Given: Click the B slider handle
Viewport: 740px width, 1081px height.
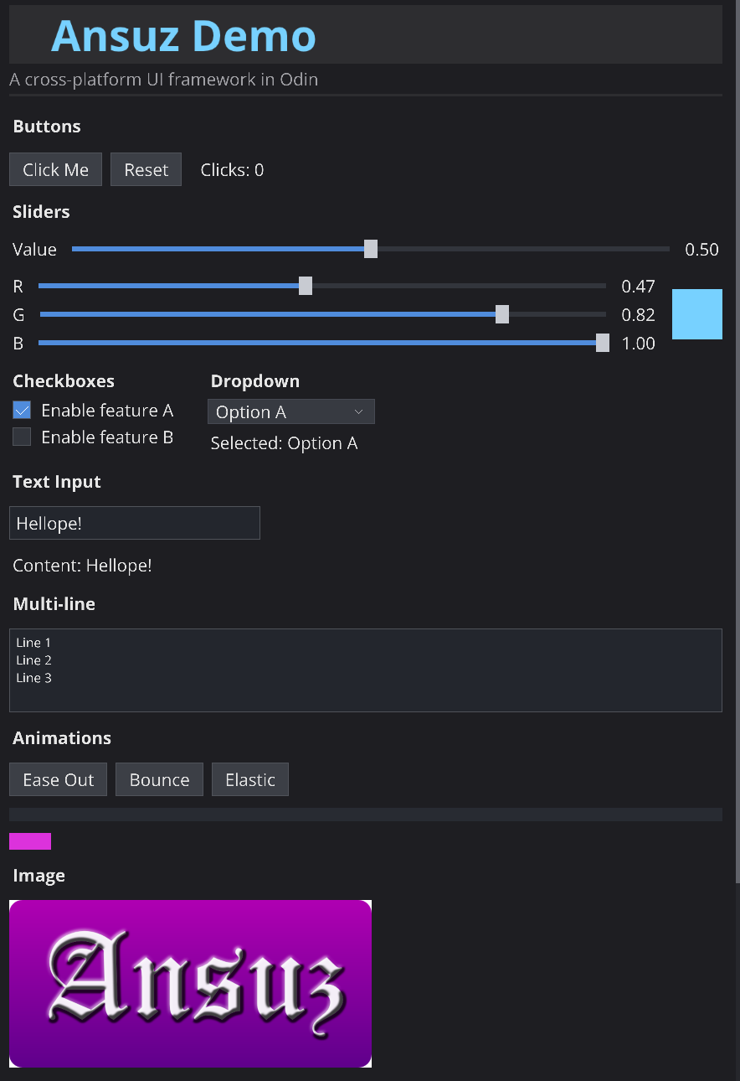Looking at the screenshot, I should [603, 343].
